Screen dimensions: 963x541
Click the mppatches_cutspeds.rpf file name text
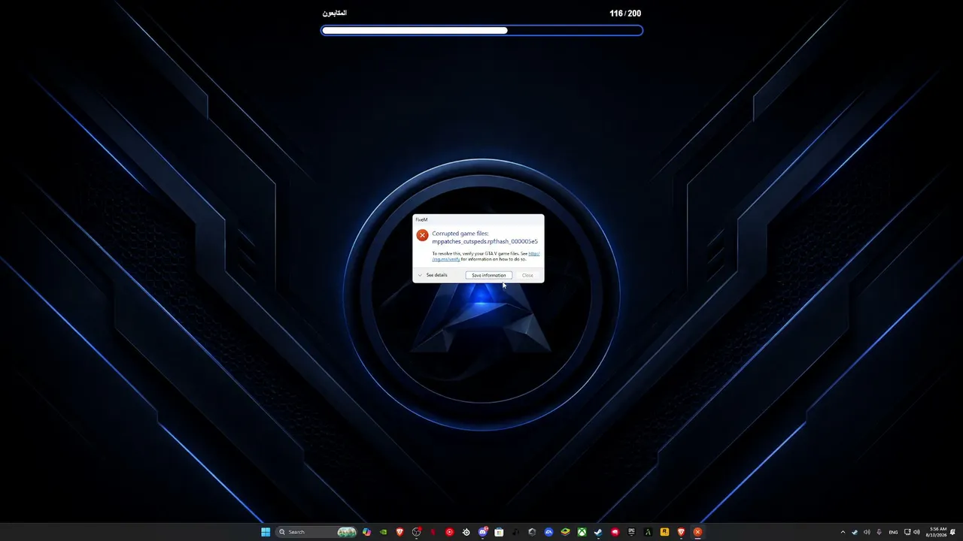[x=485, y=242]
